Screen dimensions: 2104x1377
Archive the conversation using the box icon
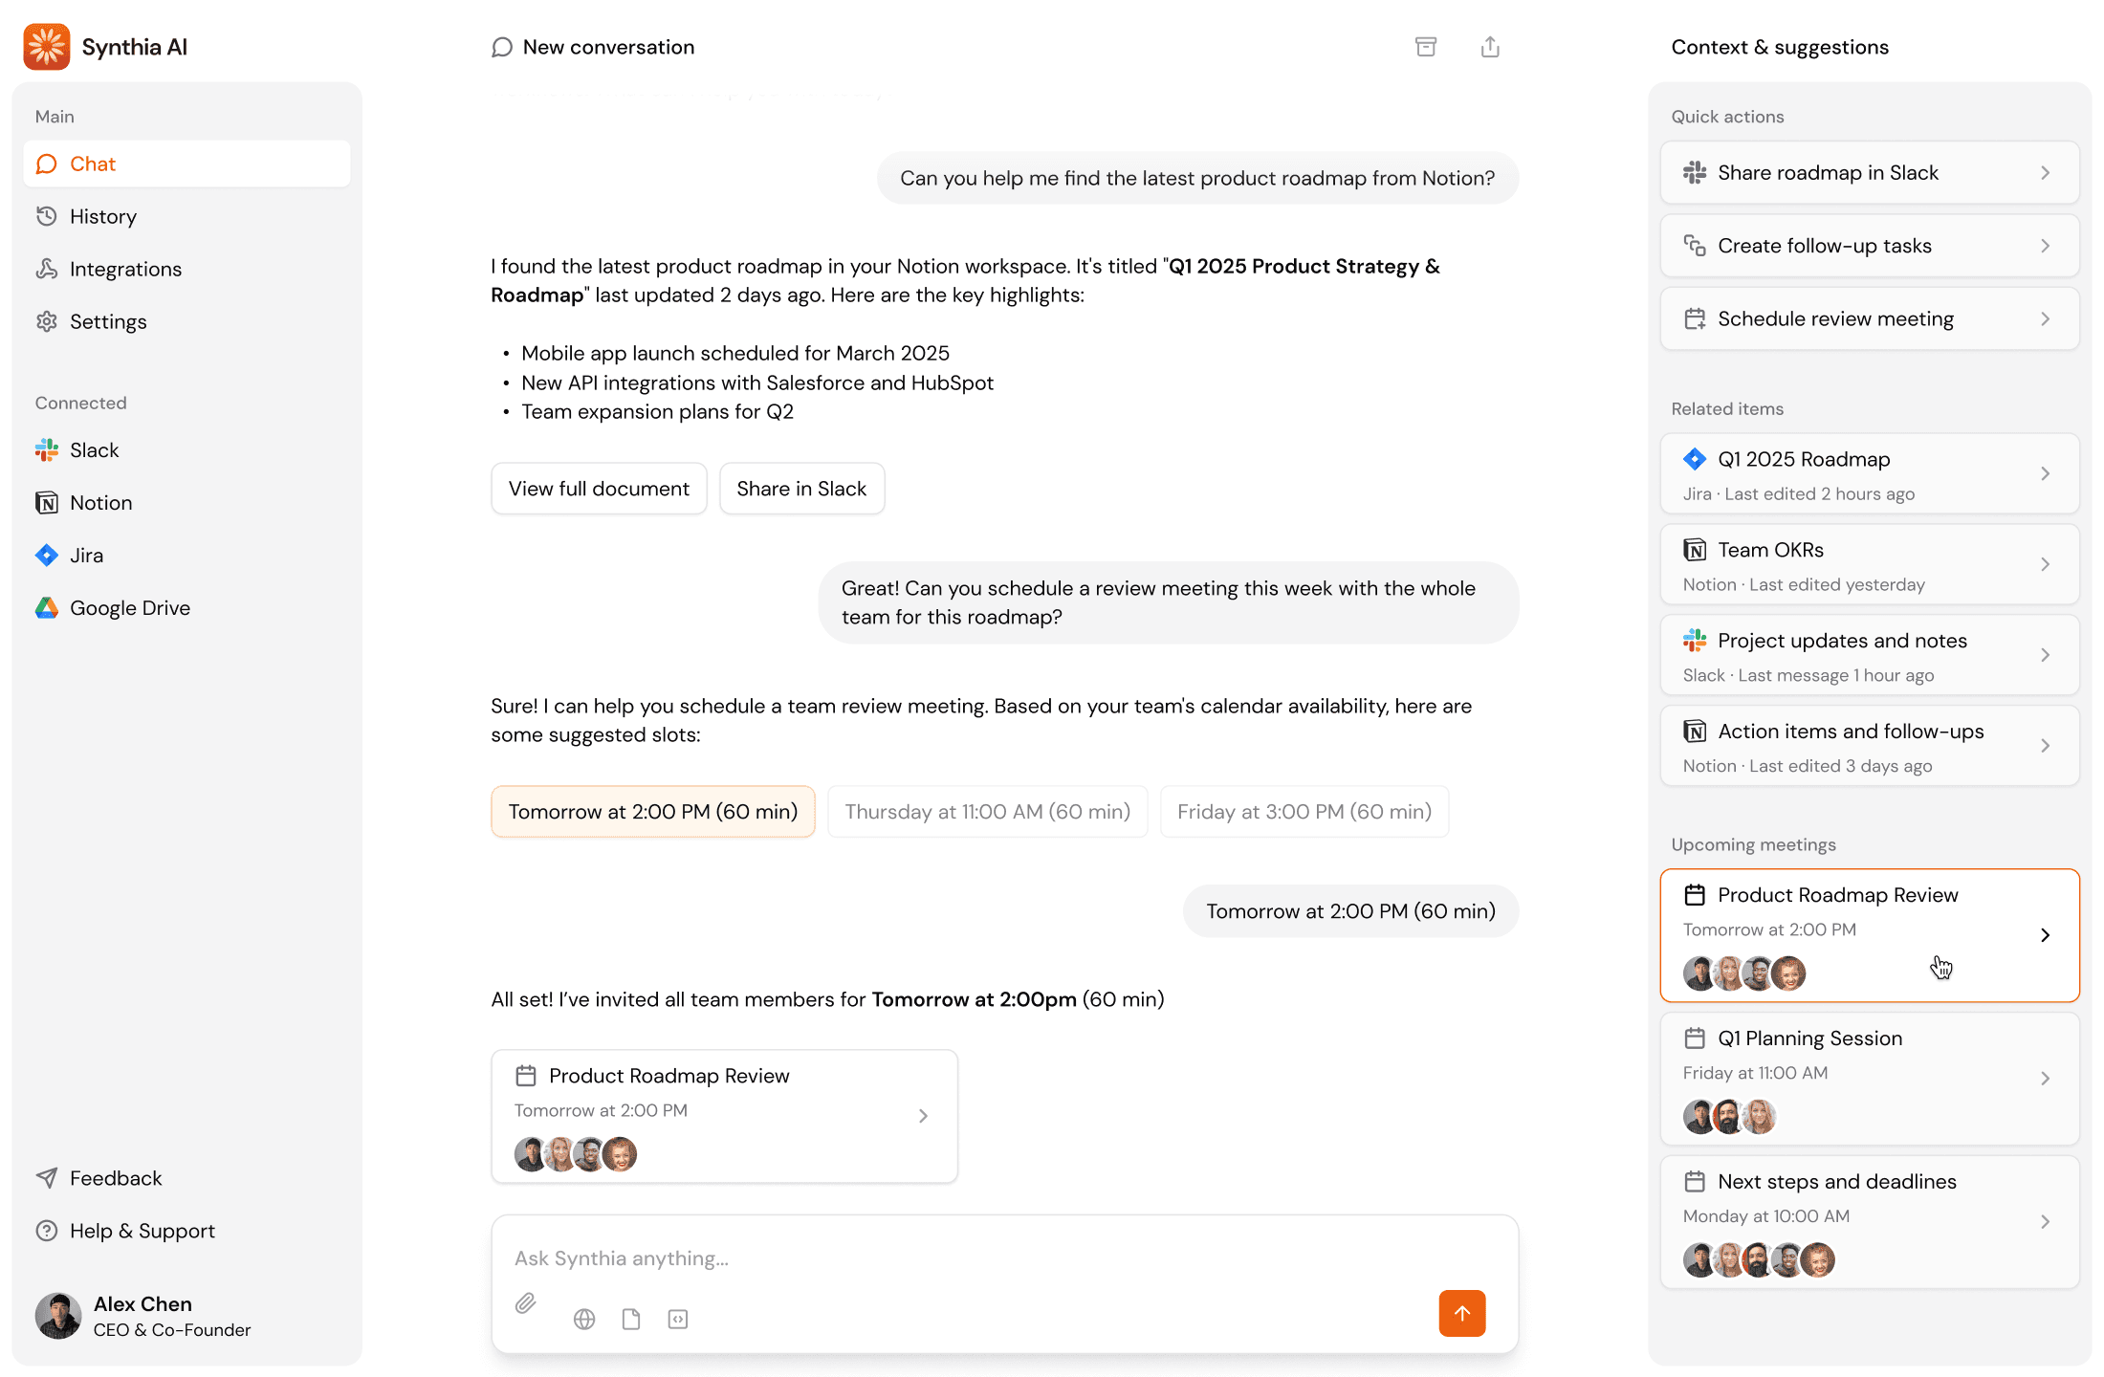point(1426,46)
